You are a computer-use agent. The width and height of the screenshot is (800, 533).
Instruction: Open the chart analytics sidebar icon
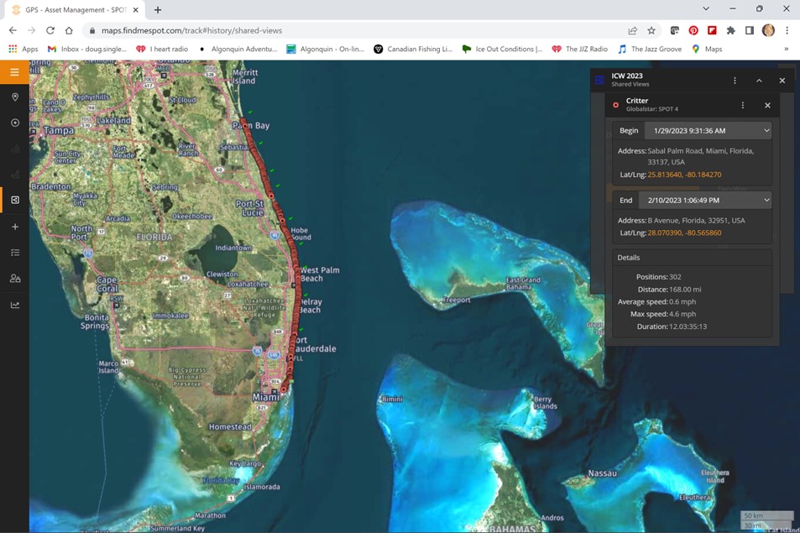coord(14,305)
